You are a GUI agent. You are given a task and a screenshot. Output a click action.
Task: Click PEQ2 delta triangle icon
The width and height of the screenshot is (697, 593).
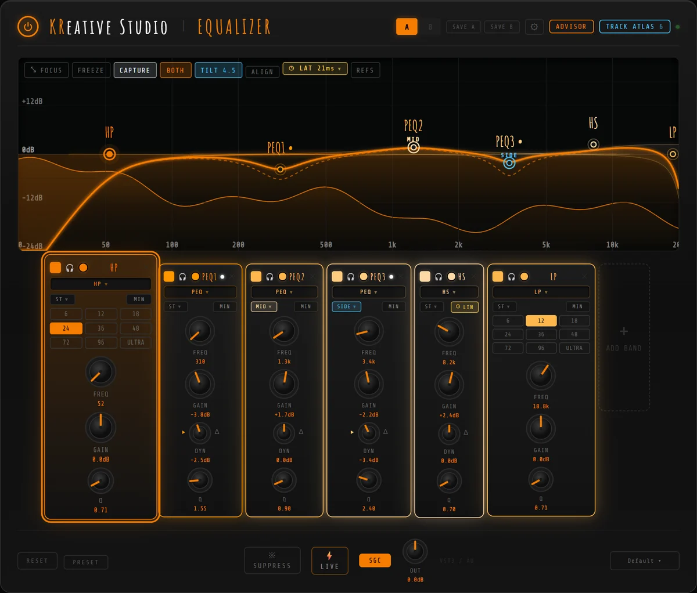point(301,432)
